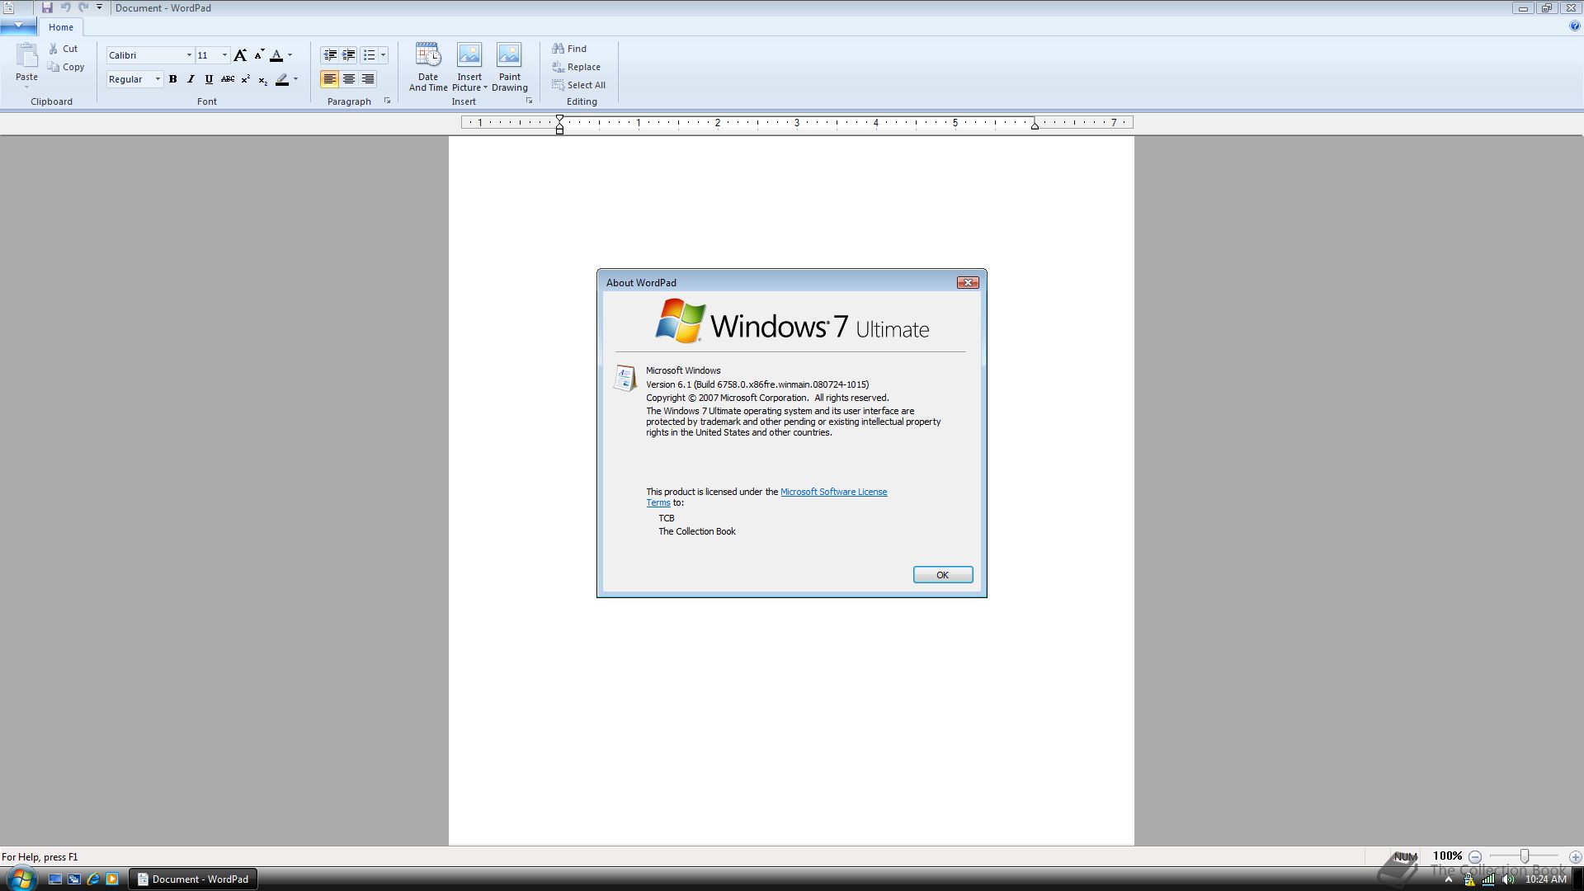
Task: Shrink font size with small A icon
Action: point(259,55)
